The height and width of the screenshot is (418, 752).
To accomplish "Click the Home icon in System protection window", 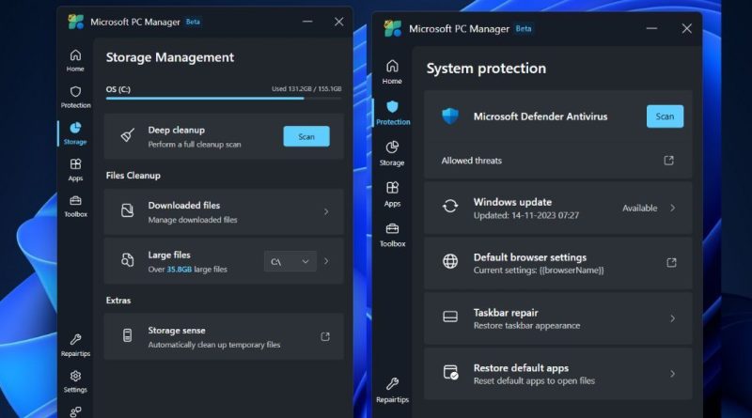I will pos(392,66).
